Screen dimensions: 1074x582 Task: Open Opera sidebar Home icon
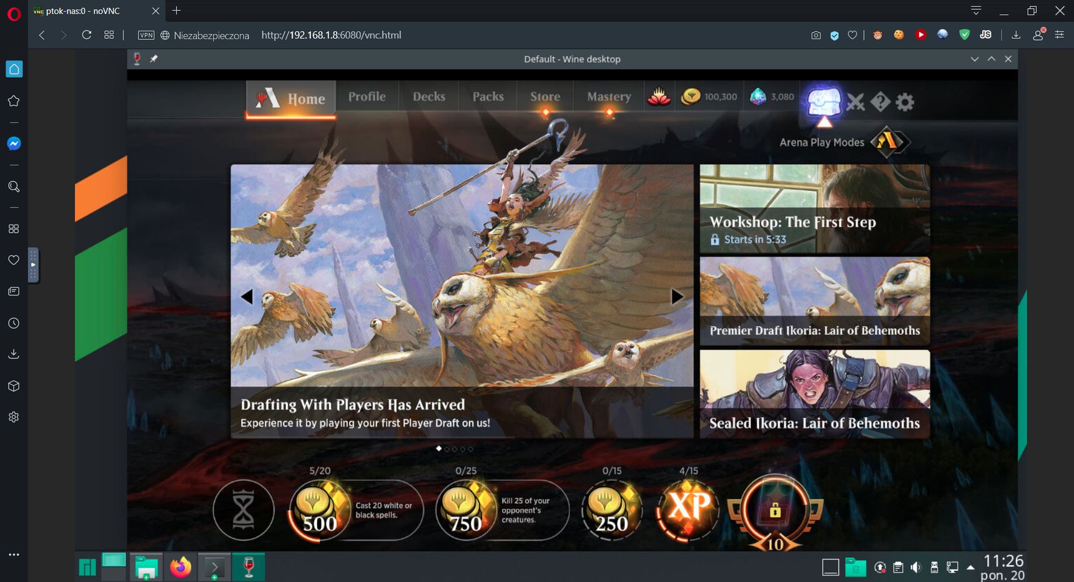click(x=14, y=69)
